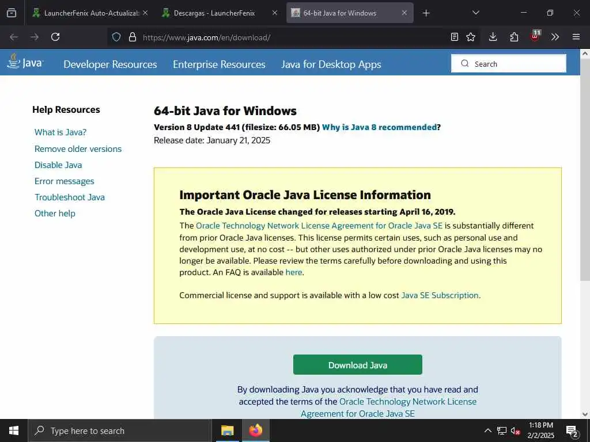This screenshot has height=442, width=590.
Task: Open license agreement link below Download button
Action: [x=389, y=407]
